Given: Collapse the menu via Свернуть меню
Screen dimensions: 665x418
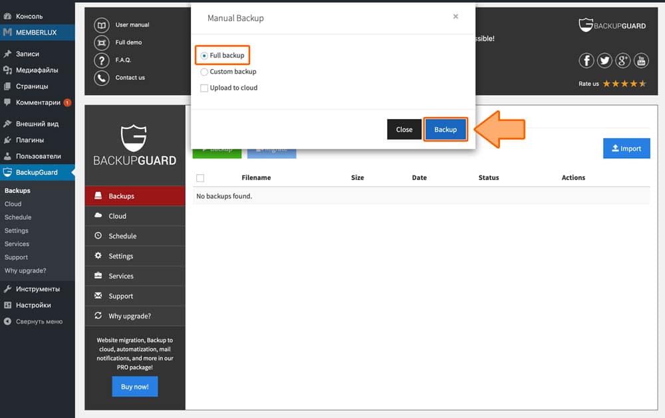Looking at the screenshot, I should click(x=33, y=322).
